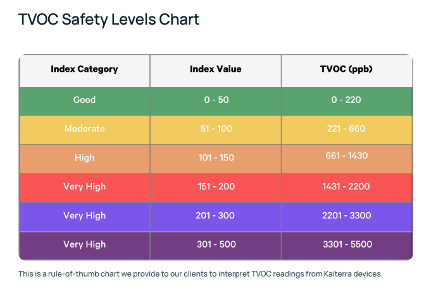
Task: Click the index value 51 - 100 cell
Action: pos(216,130)
